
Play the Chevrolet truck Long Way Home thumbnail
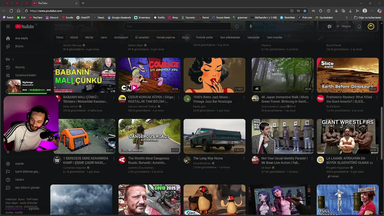pos(214,136)
